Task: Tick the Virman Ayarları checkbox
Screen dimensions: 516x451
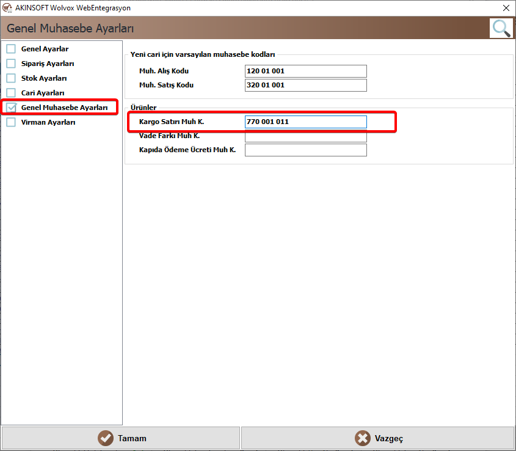Action: click(x=11, y=122)
